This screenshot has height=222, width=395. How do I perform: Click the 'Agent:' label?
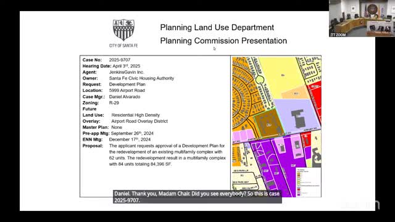pyautogui.click(x=89, y=72)
